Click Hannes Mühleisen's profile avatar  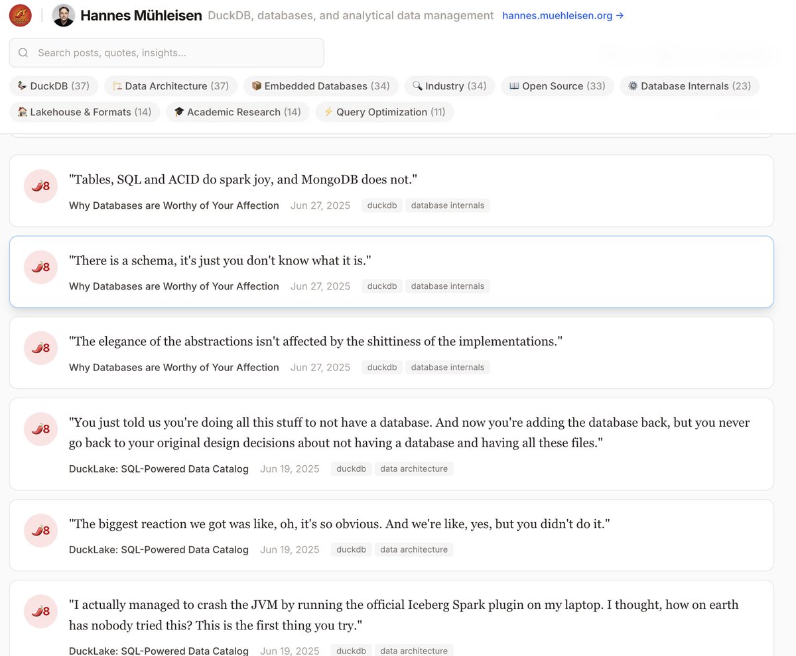point(63,15)
